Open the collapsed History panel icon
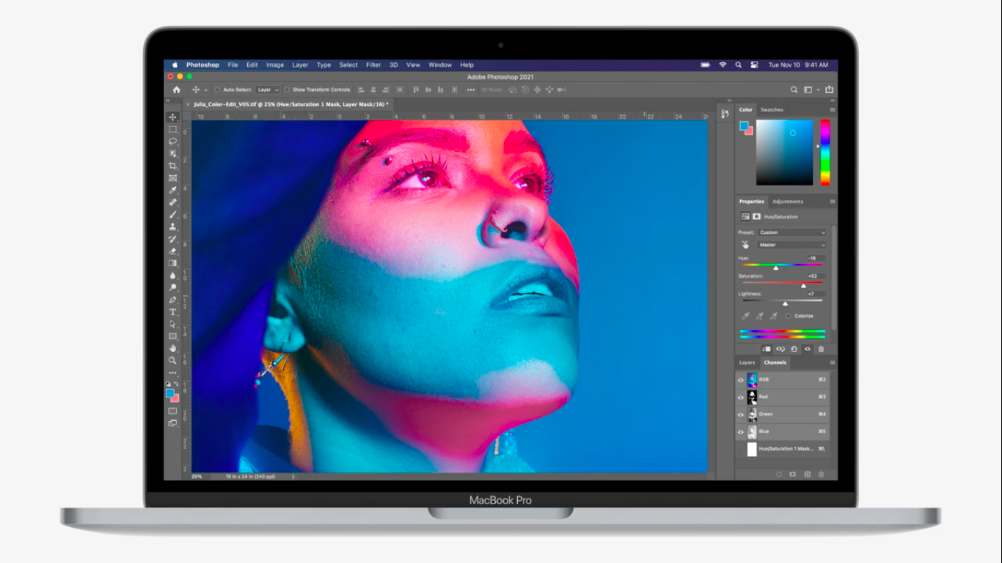1002x563 pixels. (x=725, y=114)
